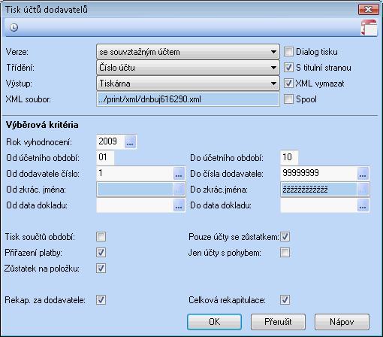Open lookup for Do čísla dodavatele
383x337 pixels.
pyautogui.click(x=363, y=173)
